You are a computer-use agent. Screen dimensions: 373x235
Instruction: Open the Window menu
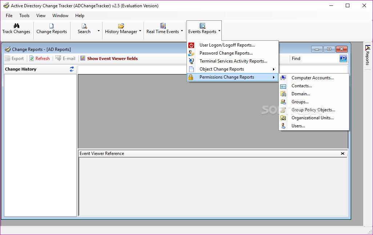point(60,16)
